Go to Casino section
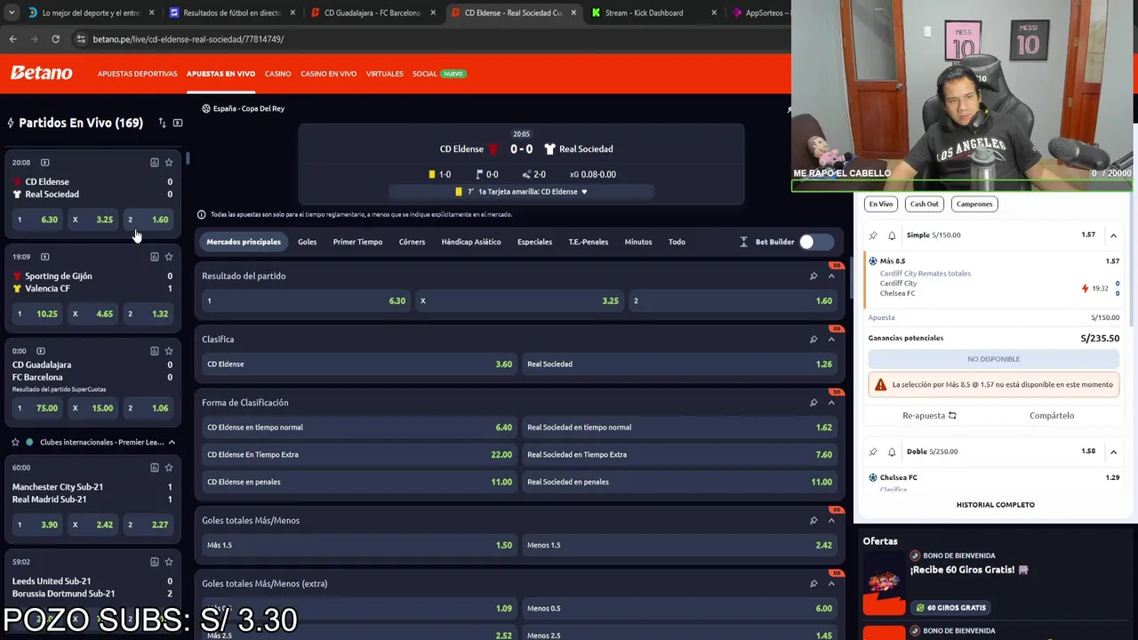1138x640 pixels. click(277, 74)
